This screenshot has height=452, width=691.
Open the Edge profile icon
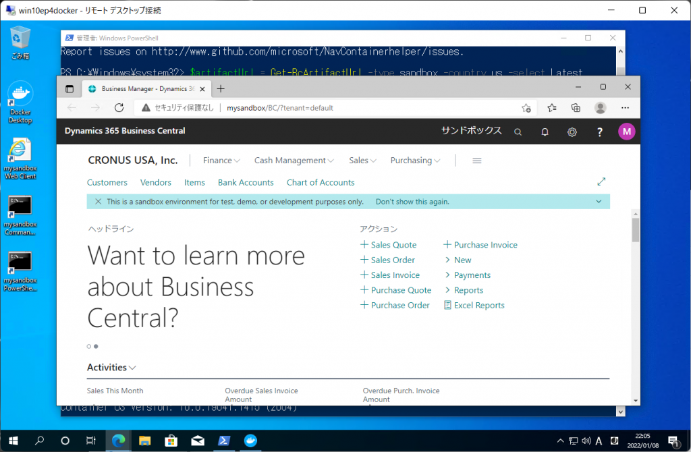coord(600,108)
